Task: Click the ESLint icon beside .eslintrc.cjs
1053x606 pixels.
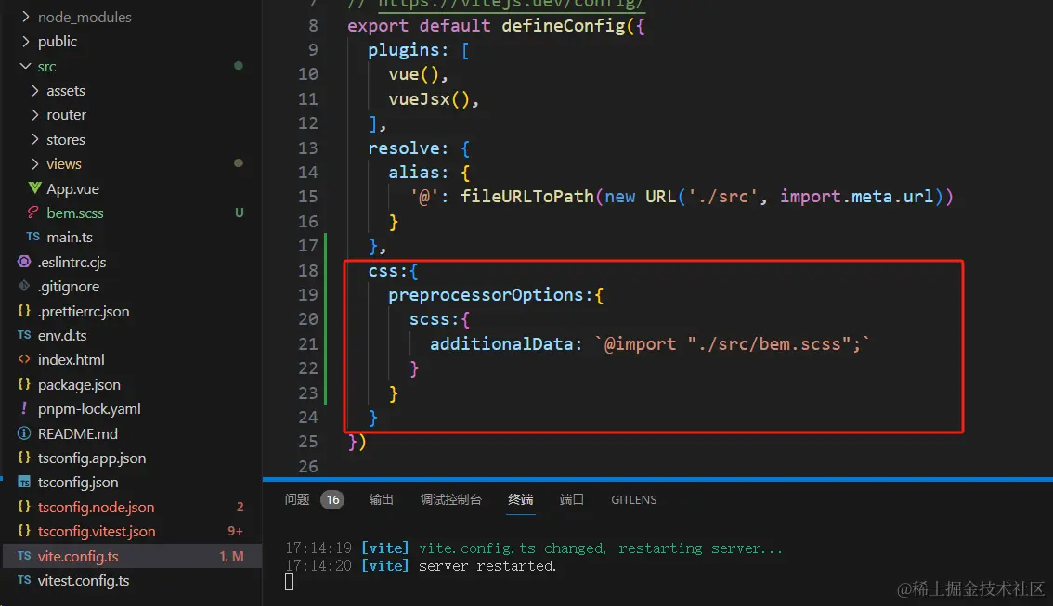Action: 24,262
